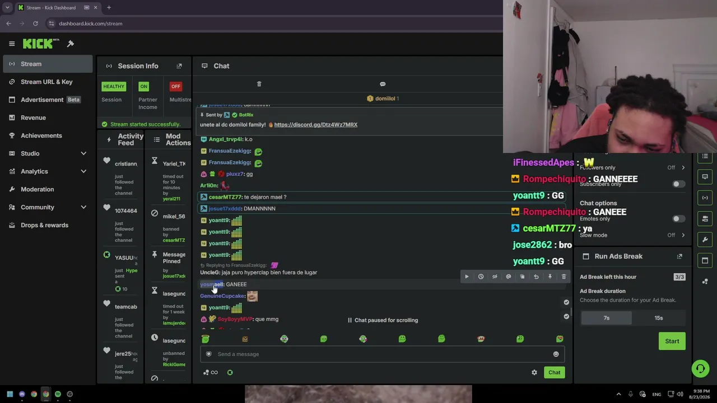717x403 pixels.
Task: Click the speech bubble icon in Chat header
Action: point(383,84)
